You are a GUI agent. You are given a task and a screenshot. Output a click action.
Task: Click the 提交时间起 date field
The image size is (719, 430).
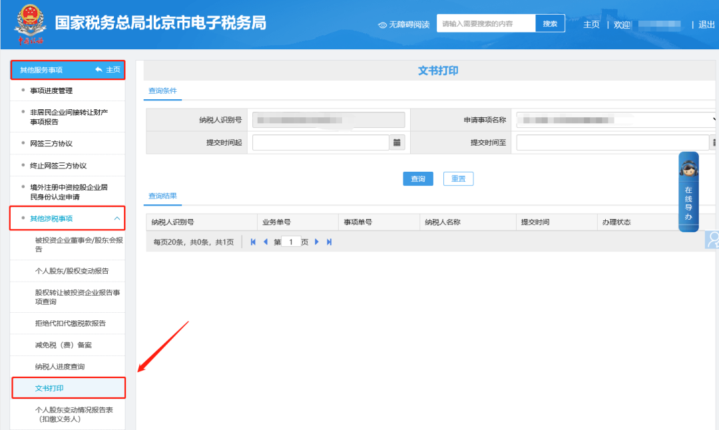(320, 142)
